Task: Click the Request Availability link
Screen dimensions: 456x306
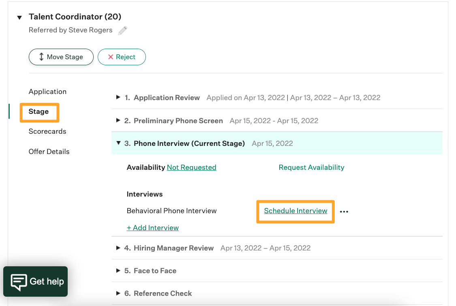Action: pyautogui.click(x=311, y=167)
